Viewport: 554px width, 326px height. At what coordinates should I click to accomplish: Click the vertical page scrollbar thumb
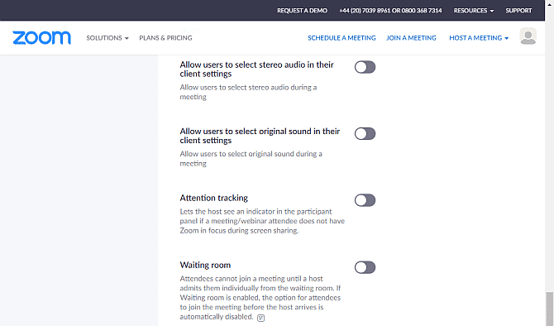549,309
